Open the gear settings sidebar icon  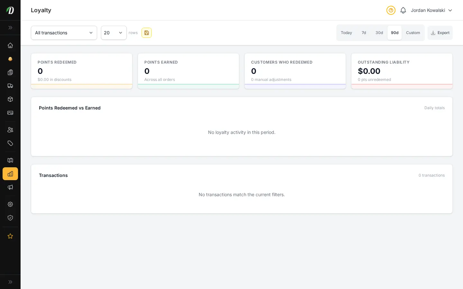click(10, 204)
